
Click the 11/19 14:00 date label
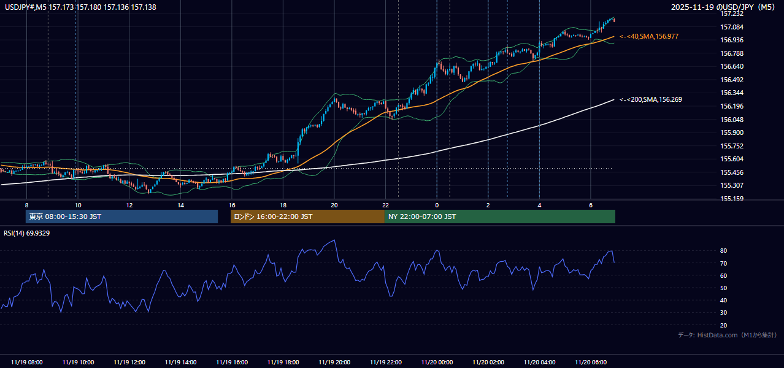181,362
